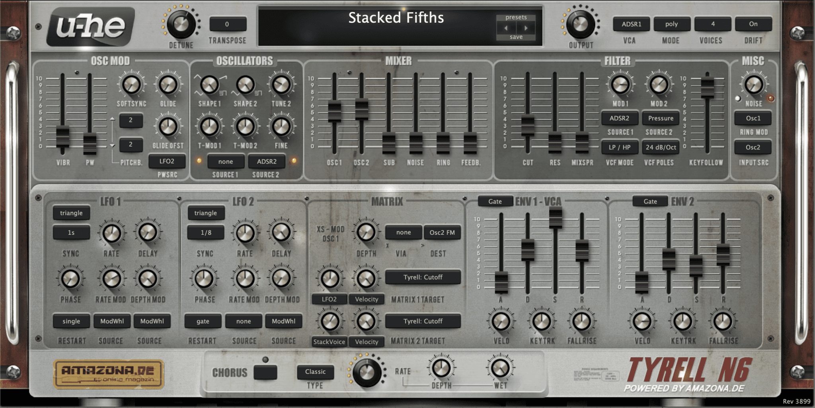The image size is (815, 408).
Task: Click the SHAPE 2 waveform knob
Action: point(245,85)
